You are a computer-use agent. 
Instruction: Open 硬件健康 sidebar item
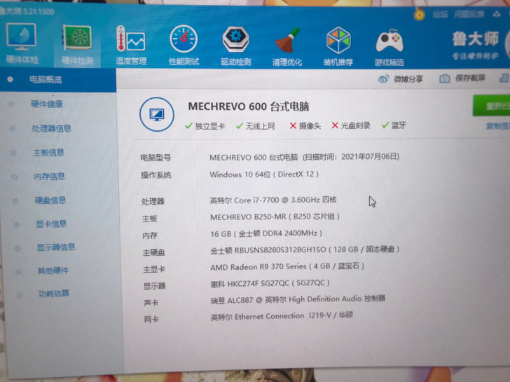pyautogui.click(x=46, y=104)
